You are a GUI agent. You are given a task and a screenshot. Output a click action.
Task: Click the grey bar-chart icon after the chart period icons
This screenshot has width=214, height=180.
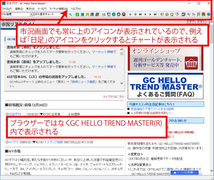104,14
